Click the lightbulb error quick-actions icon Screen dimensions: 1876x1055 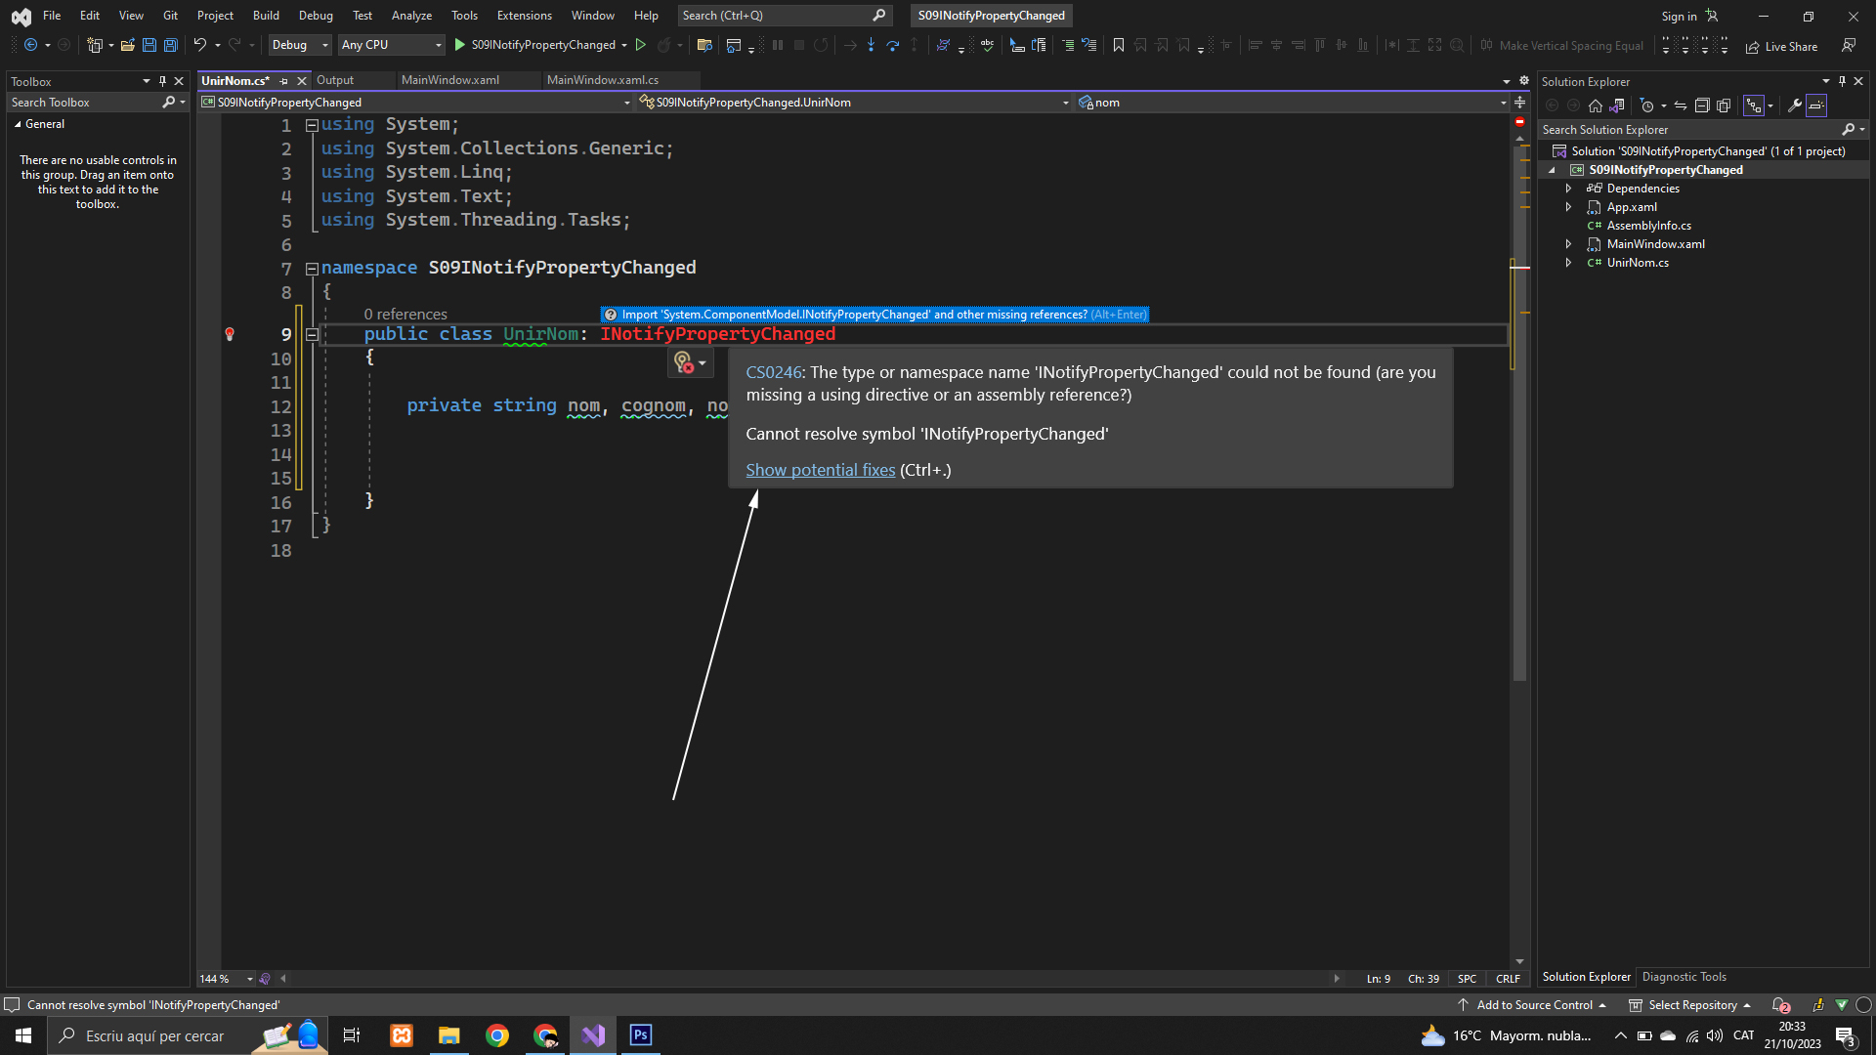click(x=684, y=362)
